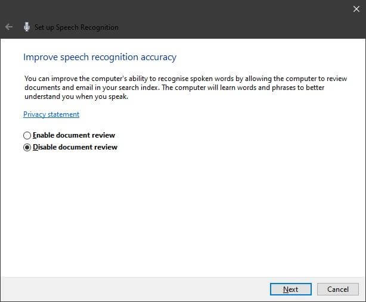This screenshot has height=302, width=366.
Task: Close the Speech Recognition setup window
Action: 356,8
